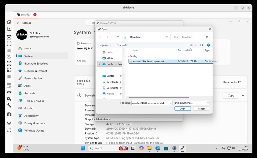Screen dimensions: 257x158
Task: Open Windows Update in Settings
Action: point(42,130)
